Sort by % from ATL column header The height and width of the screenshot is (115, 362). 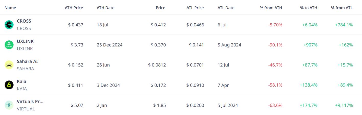342,8
